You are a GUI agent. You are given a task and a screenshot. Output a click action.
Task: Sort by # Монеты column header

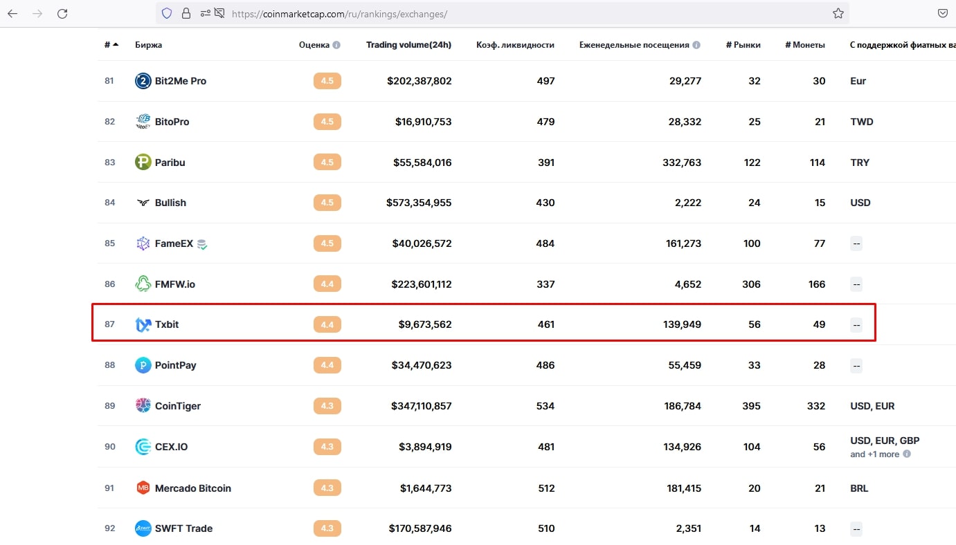click(805, 45)
